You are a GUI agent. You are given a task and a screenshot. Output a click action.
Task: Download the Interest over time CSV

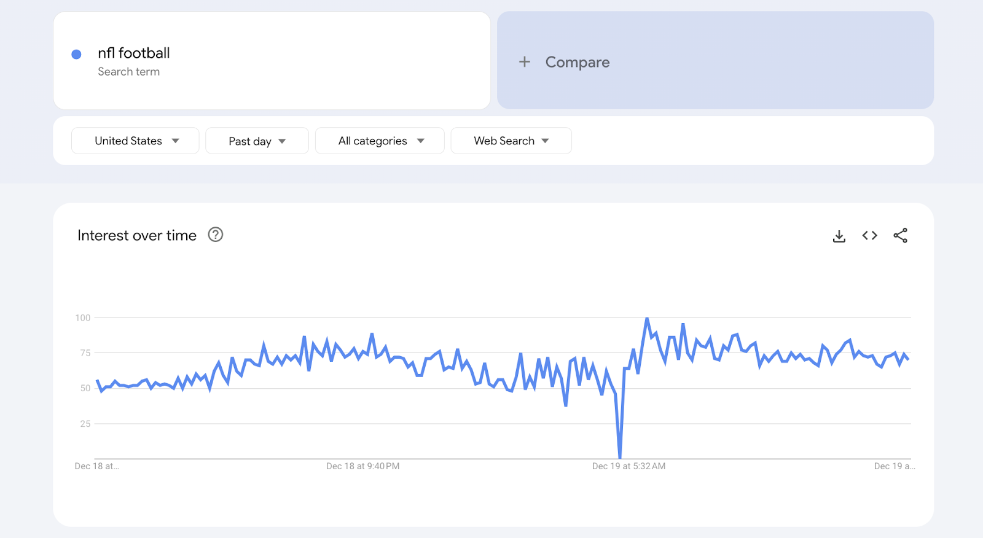(x=839, y=236)
